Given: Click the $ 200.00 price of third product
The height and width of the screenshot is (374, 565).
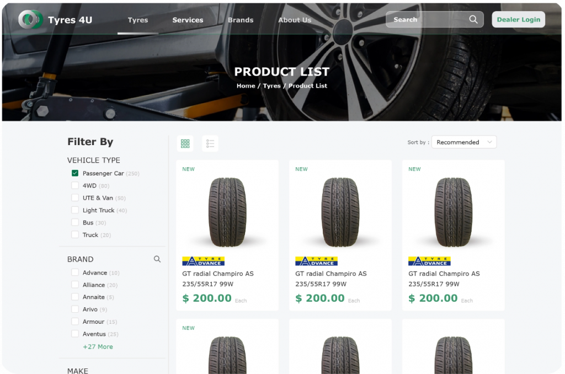Looking at the screenshot, I should 433,298.
